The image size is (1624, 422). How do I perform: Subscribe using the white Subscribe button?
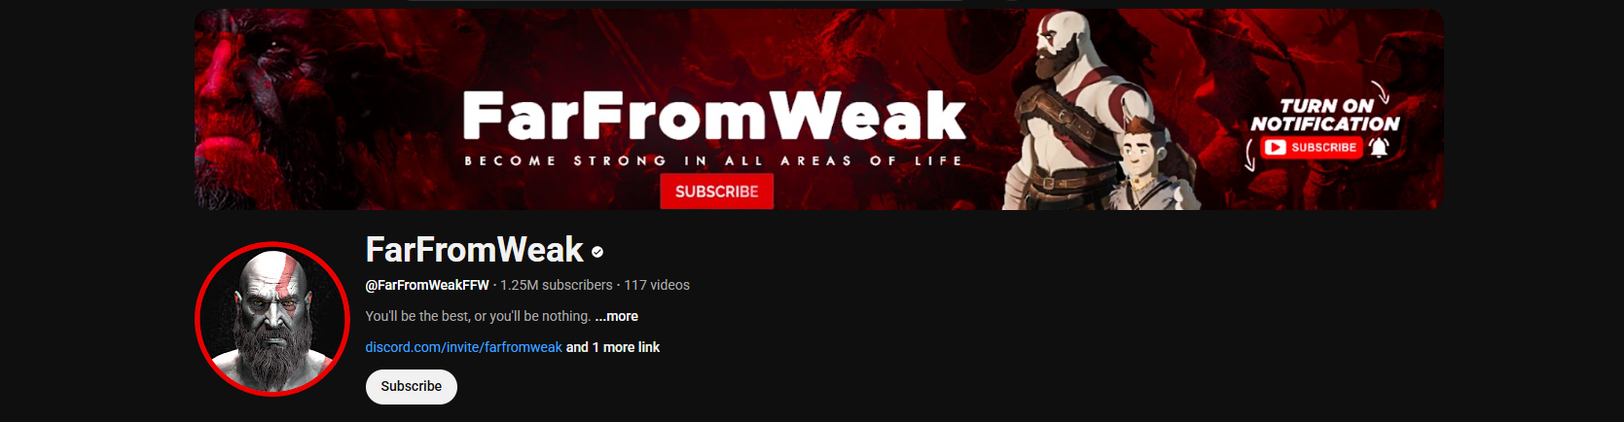tap(412, 386)
